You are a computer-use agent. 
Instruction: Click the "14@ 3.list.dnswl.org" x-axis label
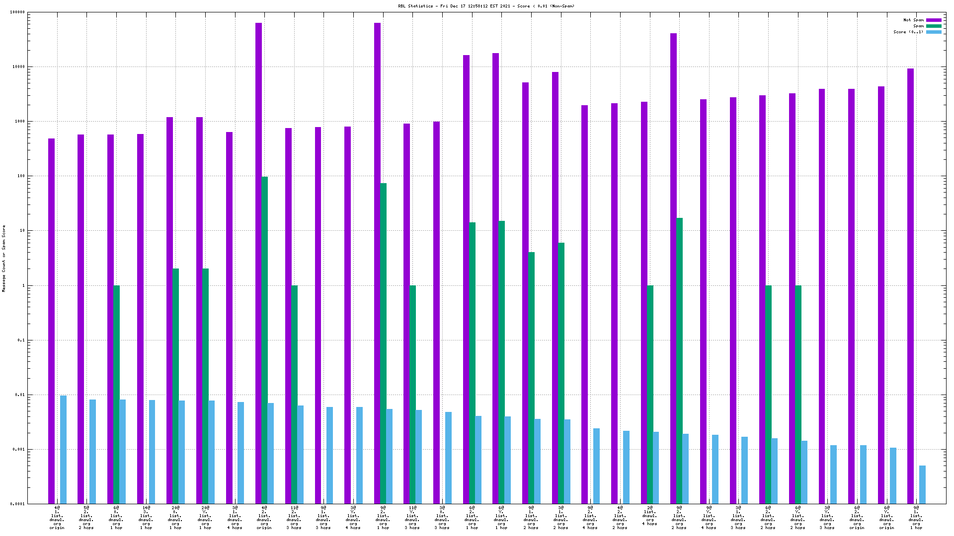pyautogui.click(x=146, y=518)
